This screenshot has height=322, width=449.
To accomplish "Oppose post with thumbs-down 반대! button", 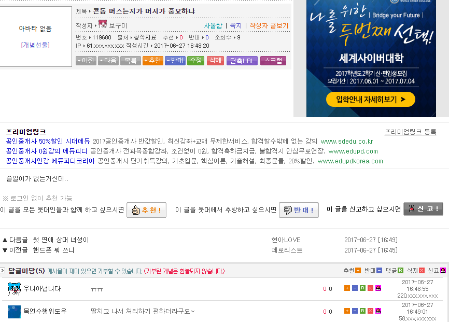I will click(x=299, y=210).
